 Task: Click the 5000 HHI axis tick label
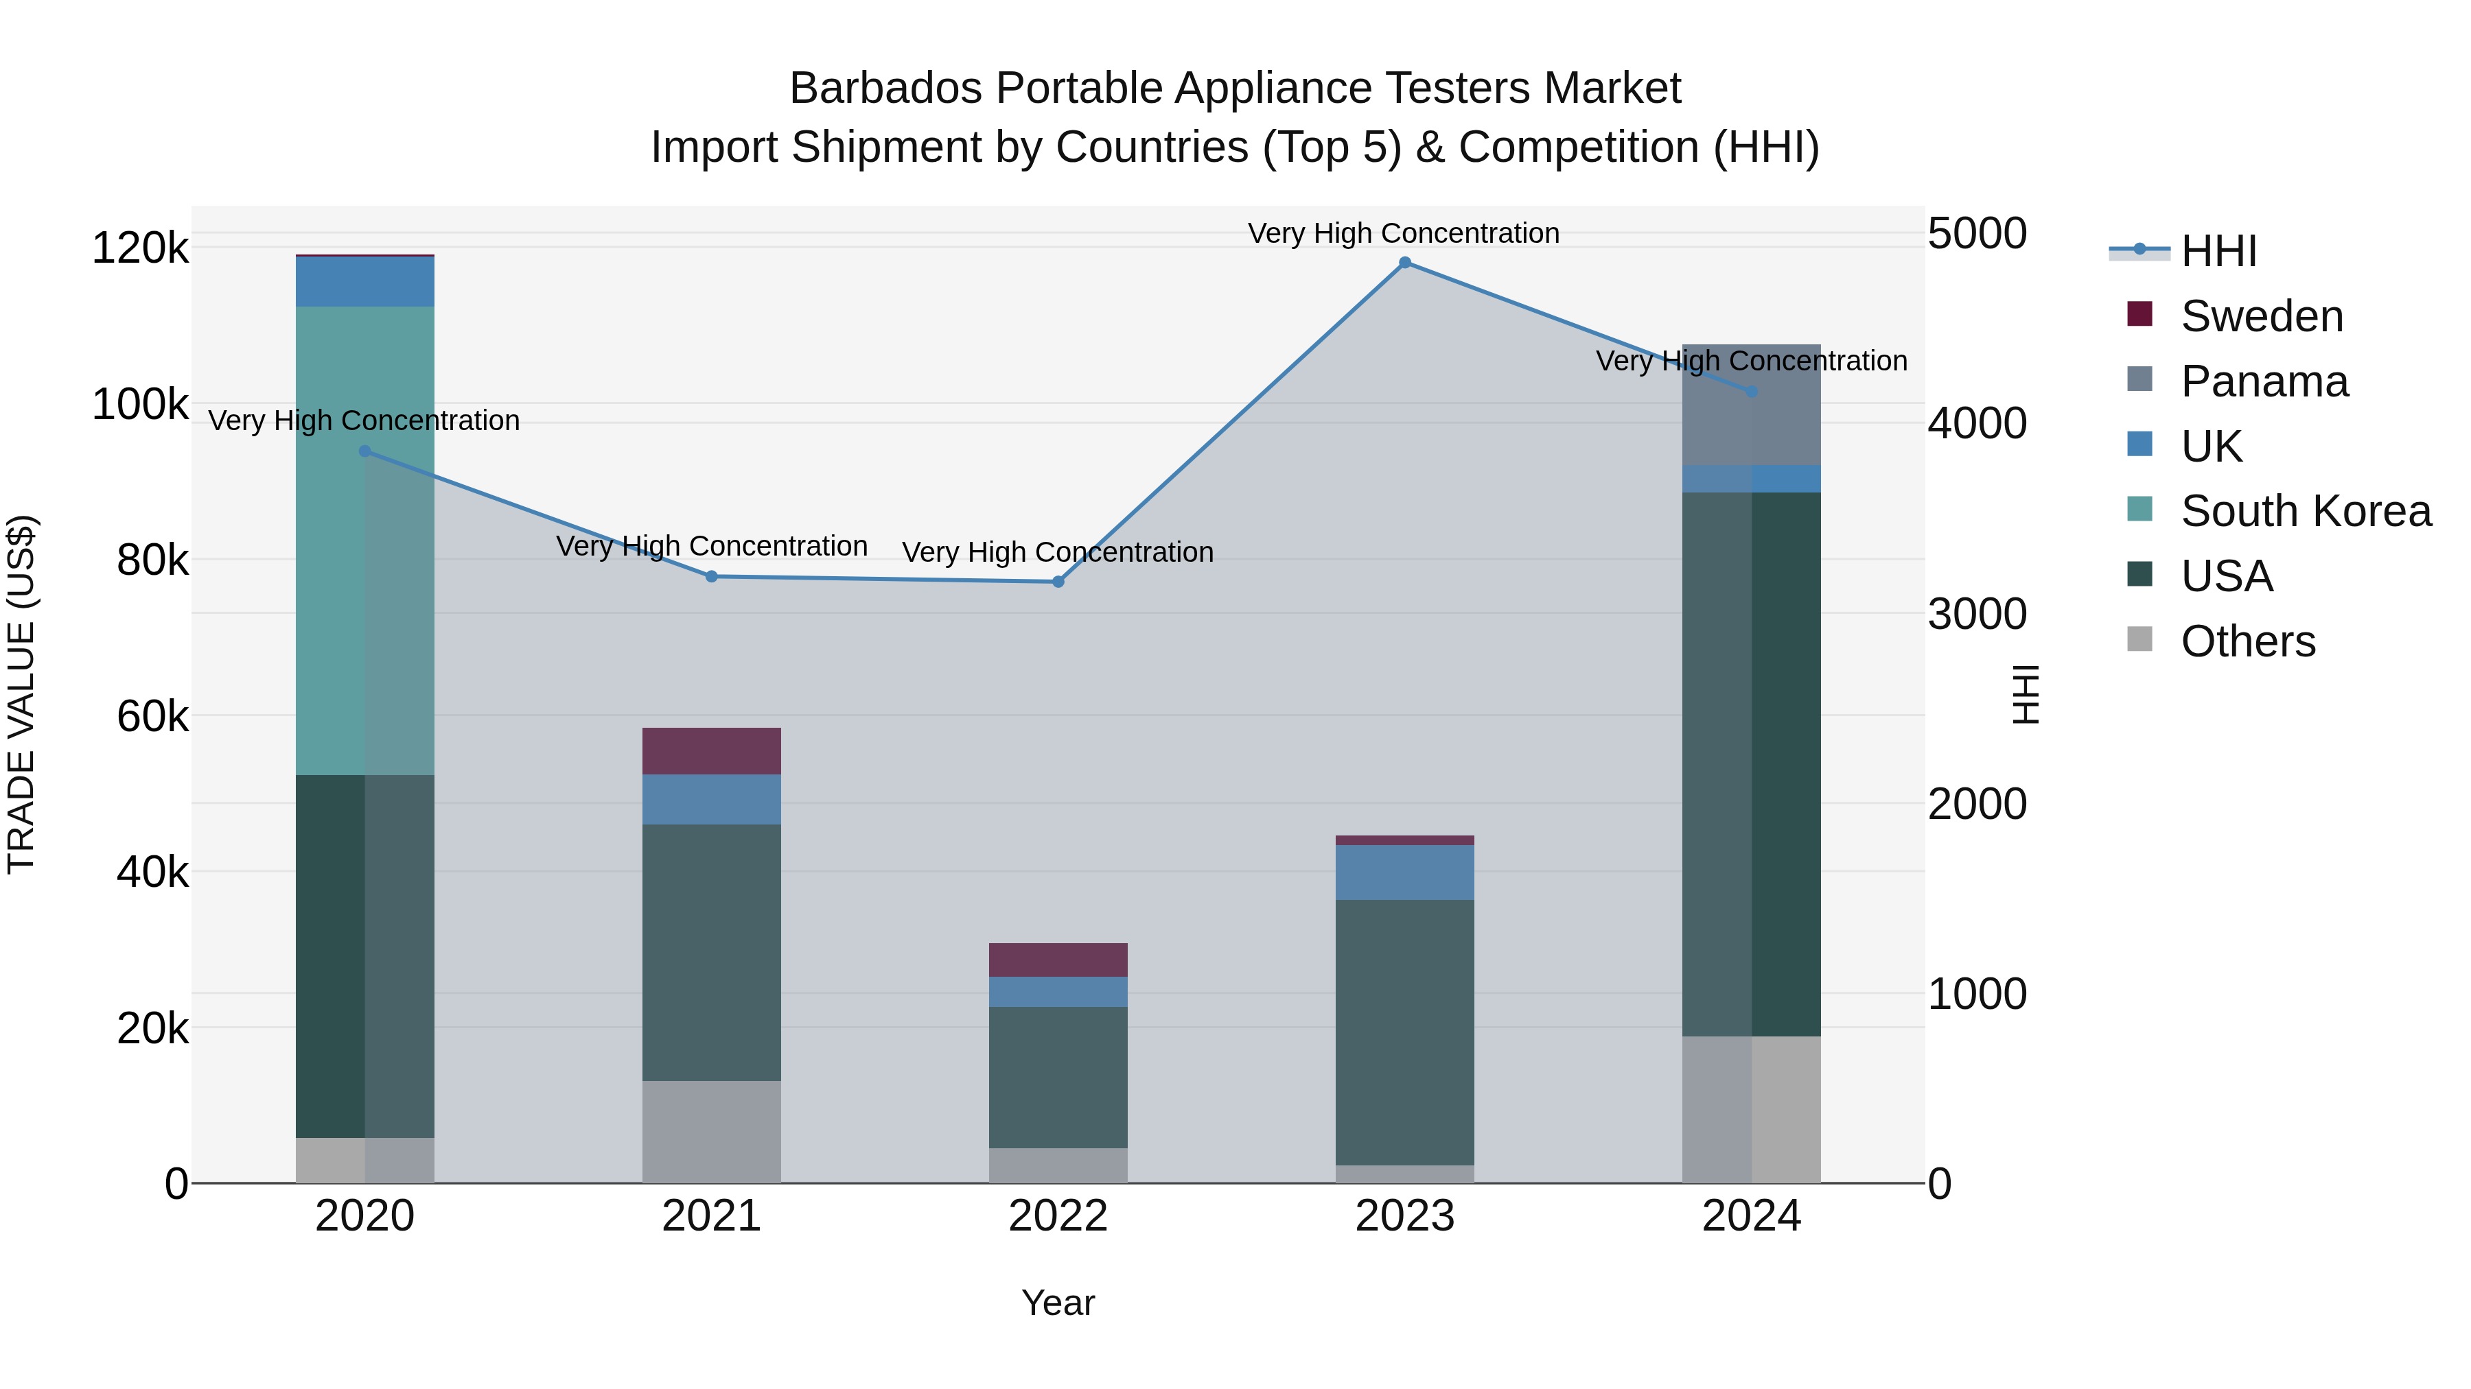1977,234
